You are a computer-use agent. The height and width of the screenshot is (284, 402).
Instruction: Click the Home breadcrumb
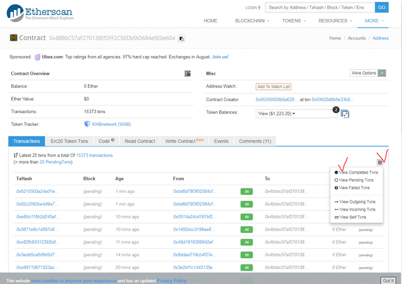coord(335,38)
